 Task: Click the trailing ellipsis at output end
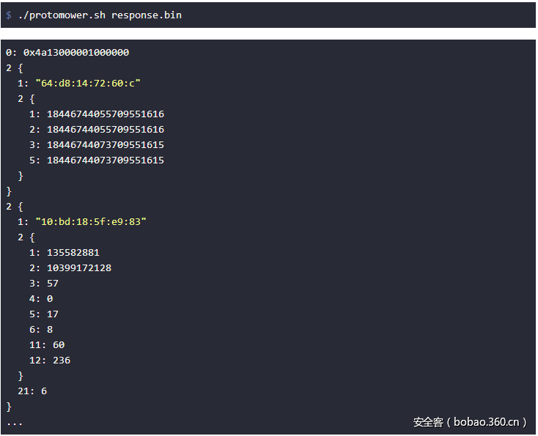pos(14,423)
